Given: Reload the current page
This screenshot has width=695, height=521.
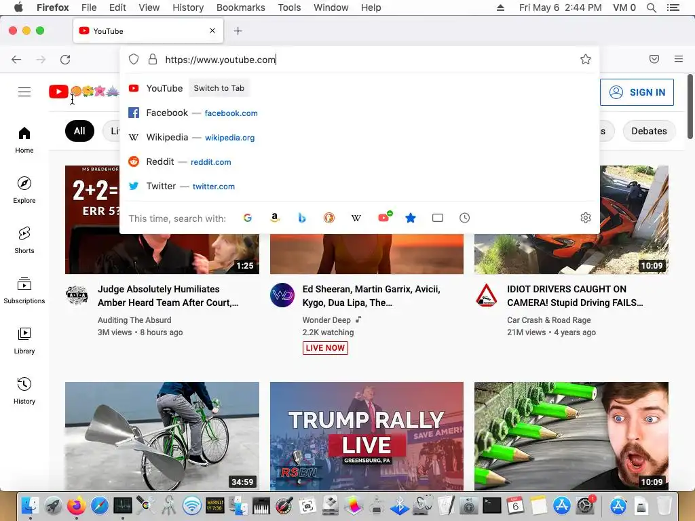Looking at the screenshot, I should (x=65, y=60).
